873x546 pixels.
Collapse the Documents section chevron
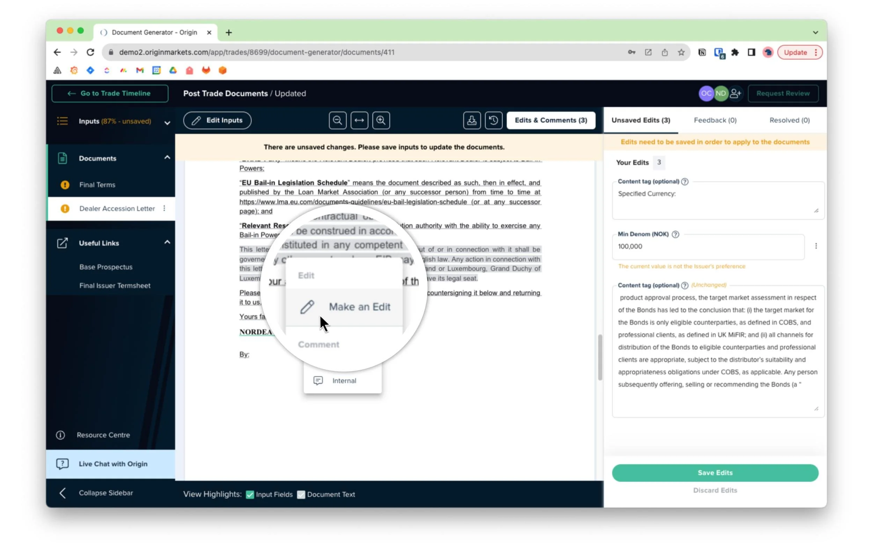tap(167, 157)
